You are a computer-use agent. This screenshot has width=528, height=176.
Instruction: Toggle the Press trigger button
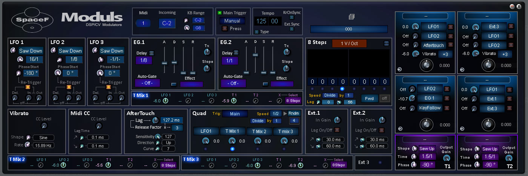tap(225, 29)
